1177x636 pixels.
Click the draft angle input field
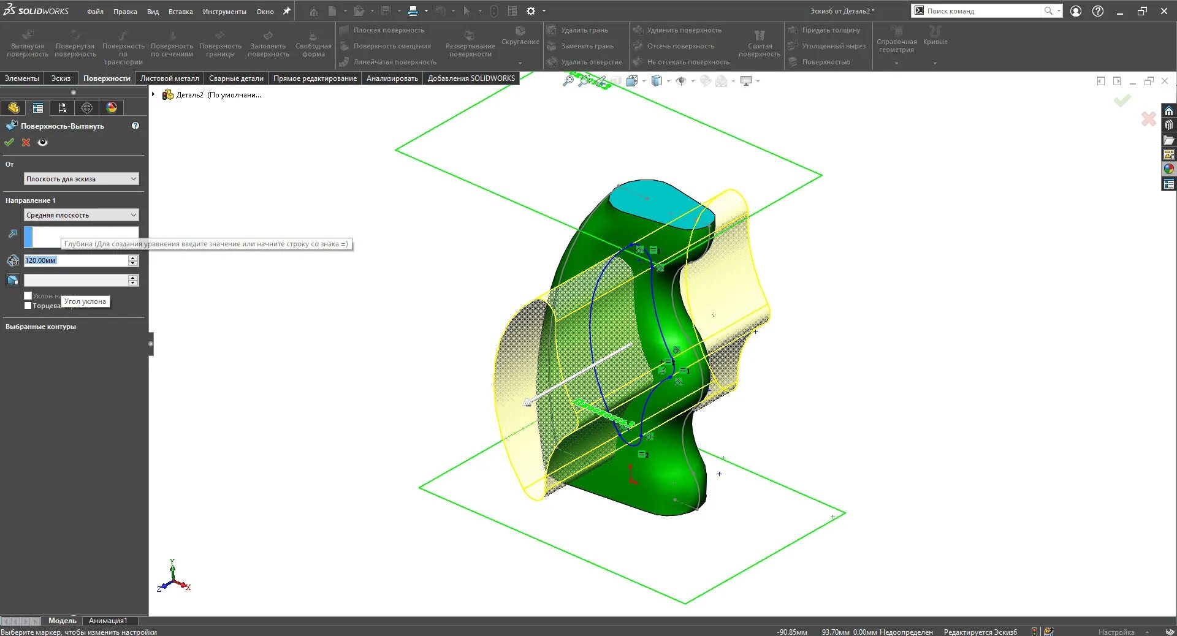coord(75,280)
